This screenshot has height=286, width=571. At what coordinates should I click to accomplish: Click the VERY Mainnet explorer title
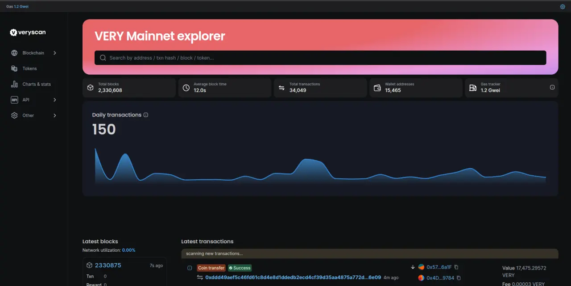pos(160,36)
